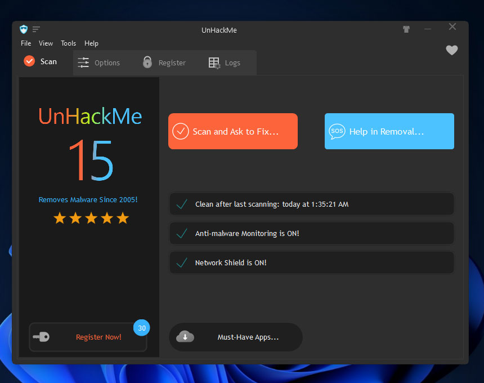Open the File menu
484x383 pixels.
pyautogui.click(x=26, y=43)
